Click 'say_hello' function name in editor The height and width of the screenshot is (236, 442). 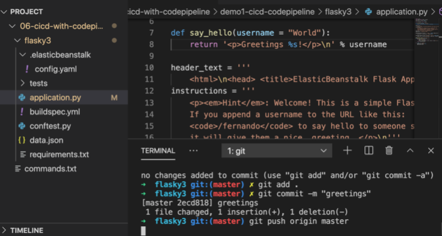click(x=211, y=33)
